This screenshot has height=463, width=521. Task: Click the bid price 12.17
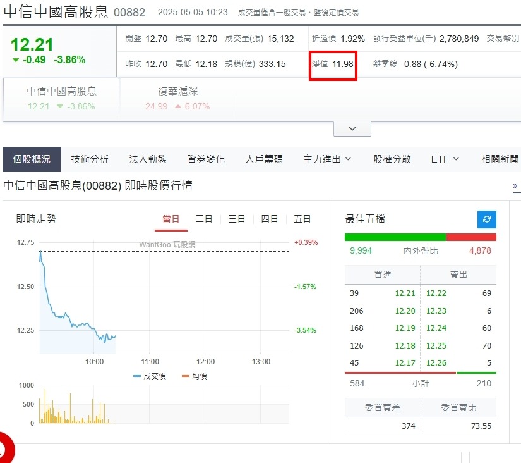click(x=405, y=363)
